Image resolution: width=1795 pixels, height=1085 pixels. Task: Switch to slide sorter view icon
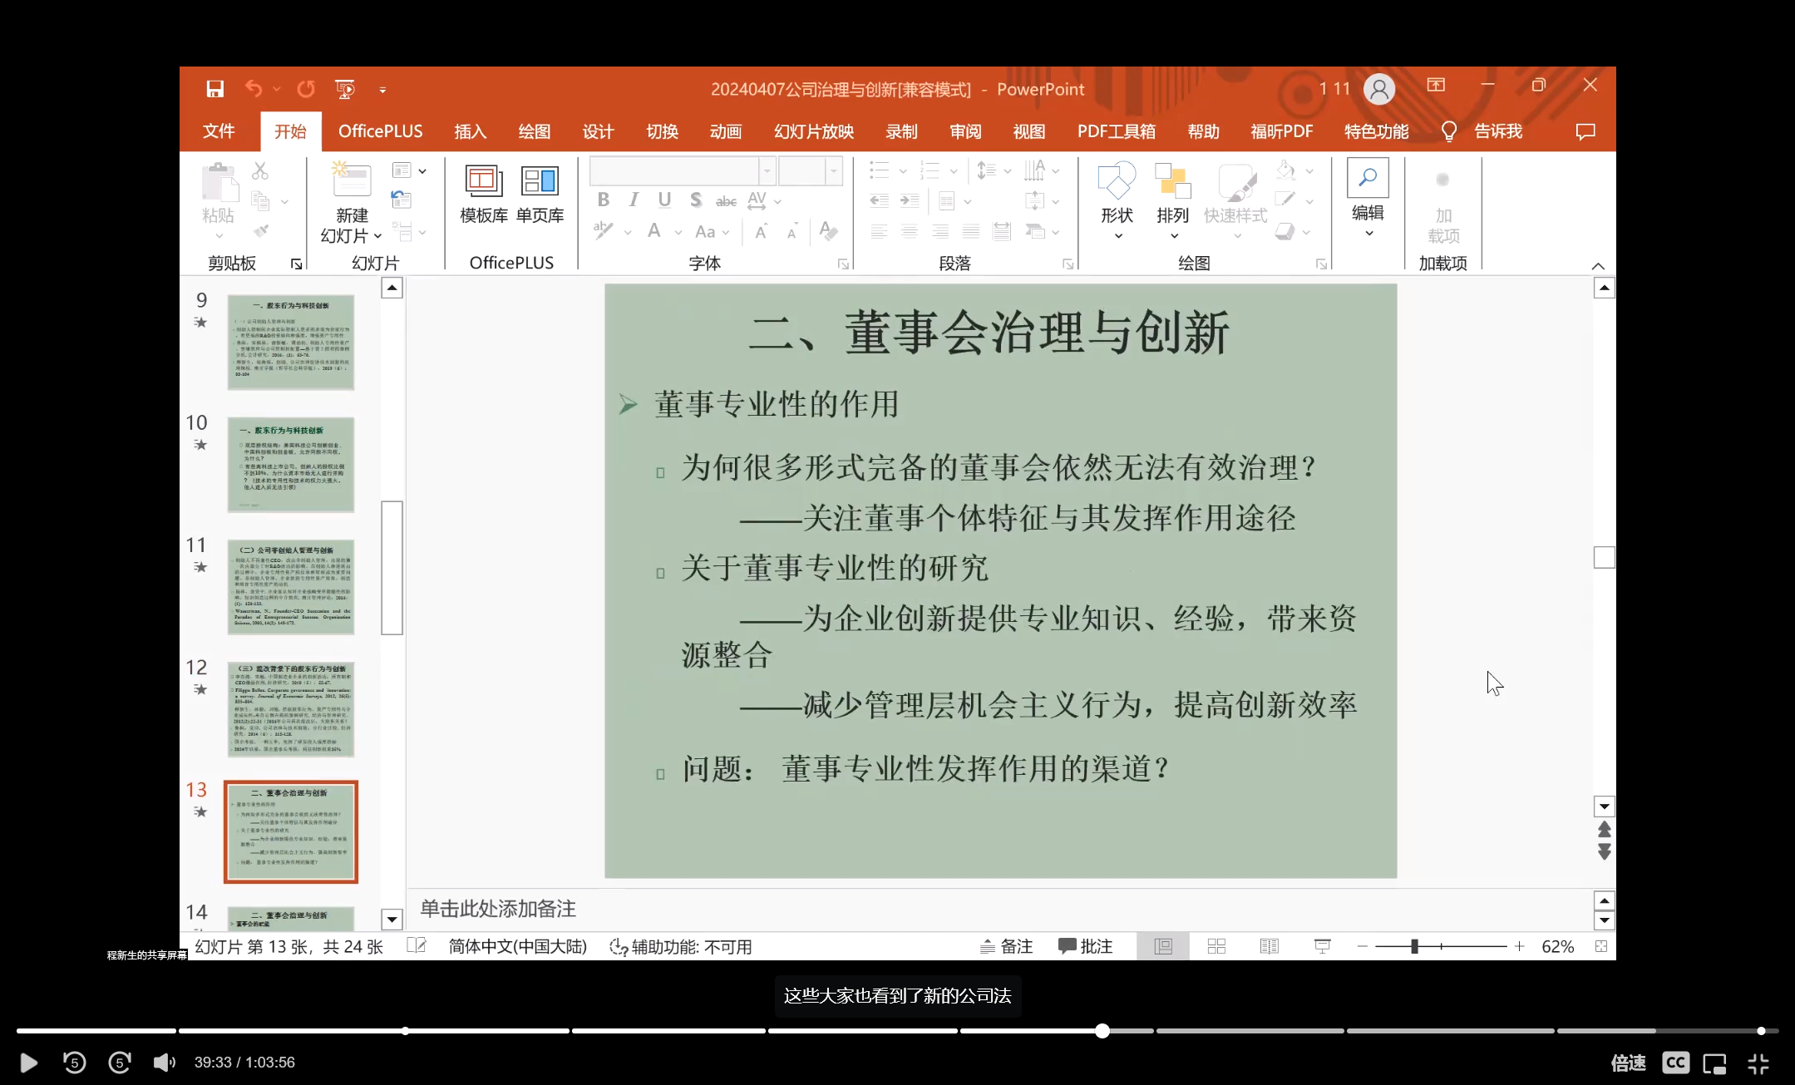click(x=1216, y=946)
